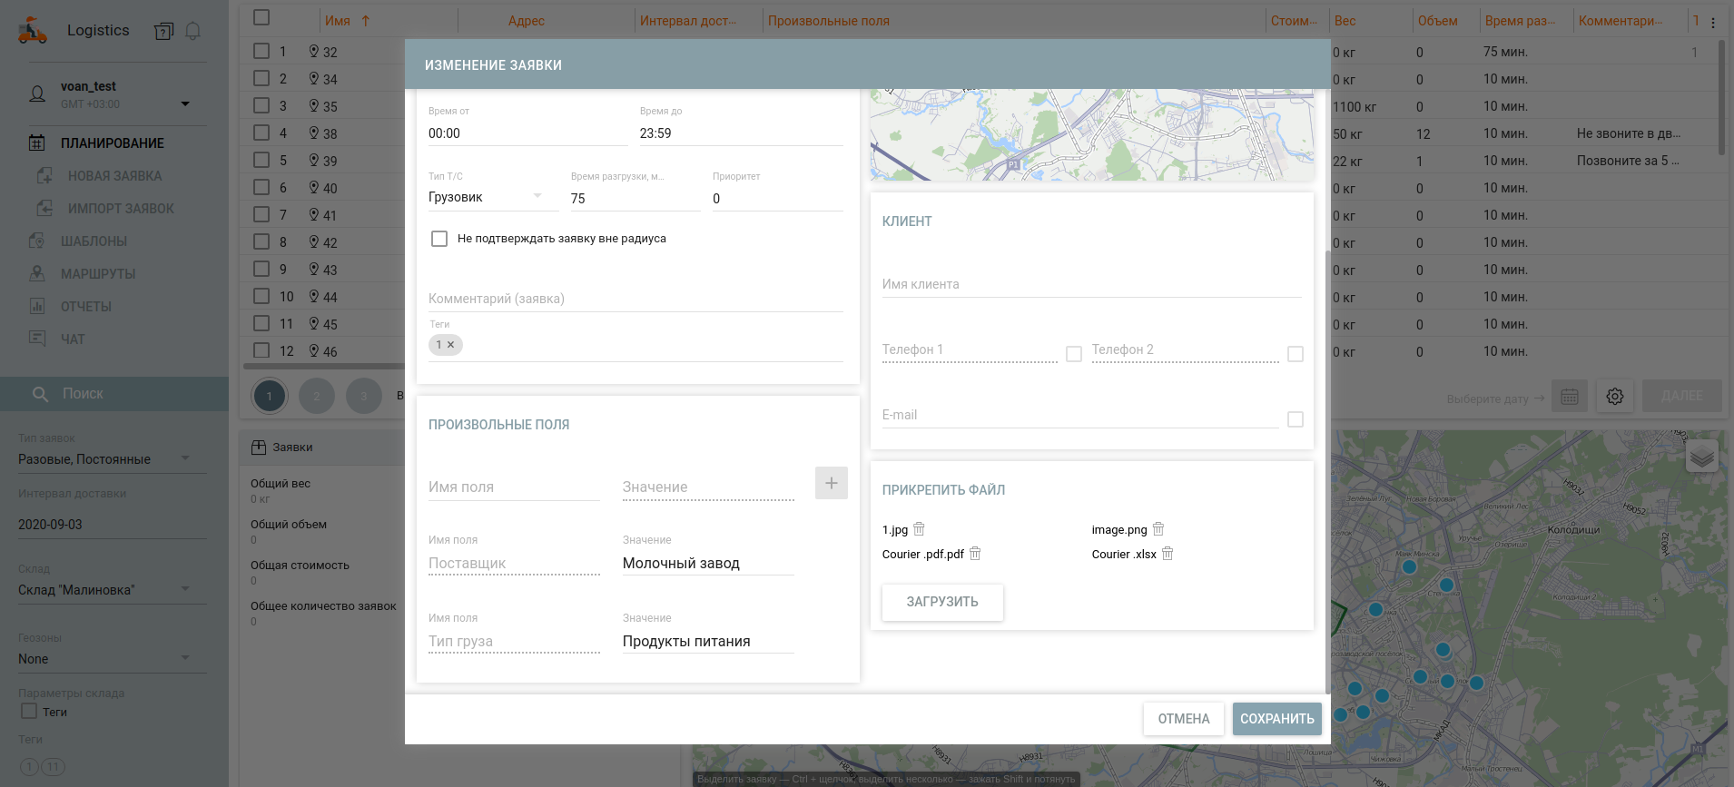Viewport: 1734px width, 787px height.
Task: Open map layers switcher
Action: coord(1701,457)
